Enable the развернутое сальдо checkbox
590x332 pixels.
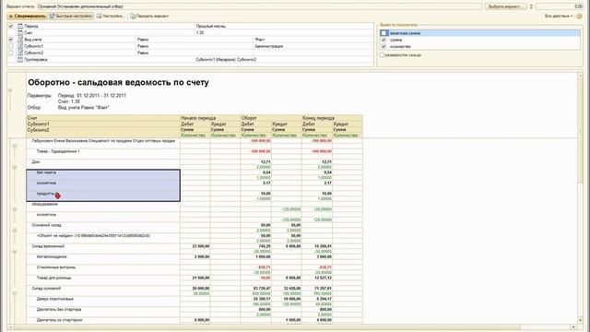382,55
